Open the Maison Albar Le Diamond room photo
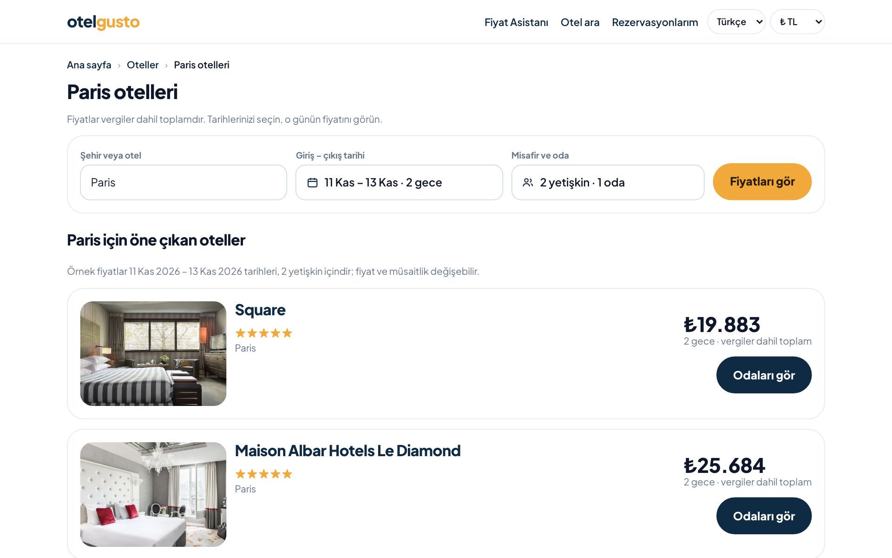This screenshot has height=558, width=892. pyautogui.click(x=153, y=494)
